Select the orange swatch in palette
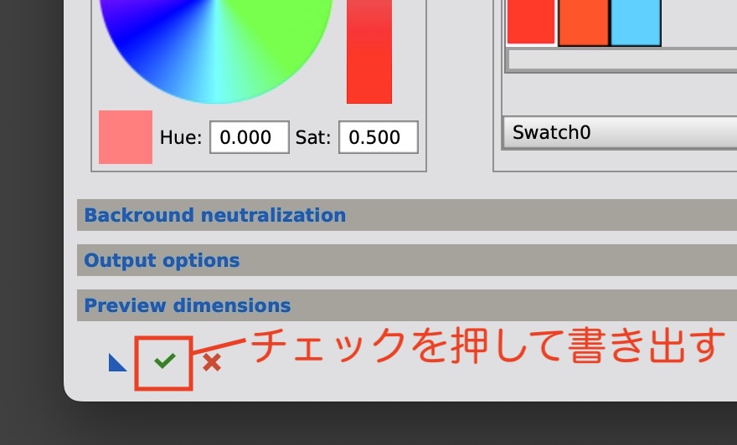This screenshot has height=445, width=737. point(583,23)
